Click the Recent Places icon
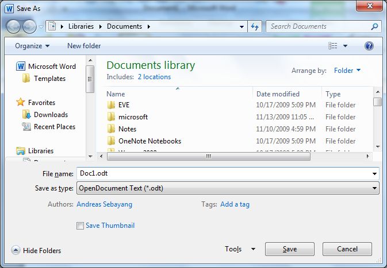The width and height of the screenshot is (387, 268). tap(26, 127)
